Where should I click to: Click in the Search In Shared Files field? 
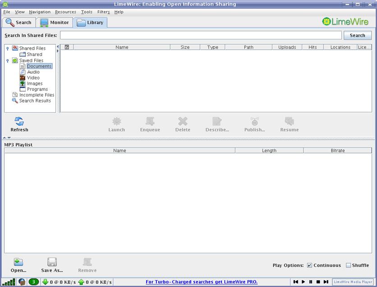point(201,35)
